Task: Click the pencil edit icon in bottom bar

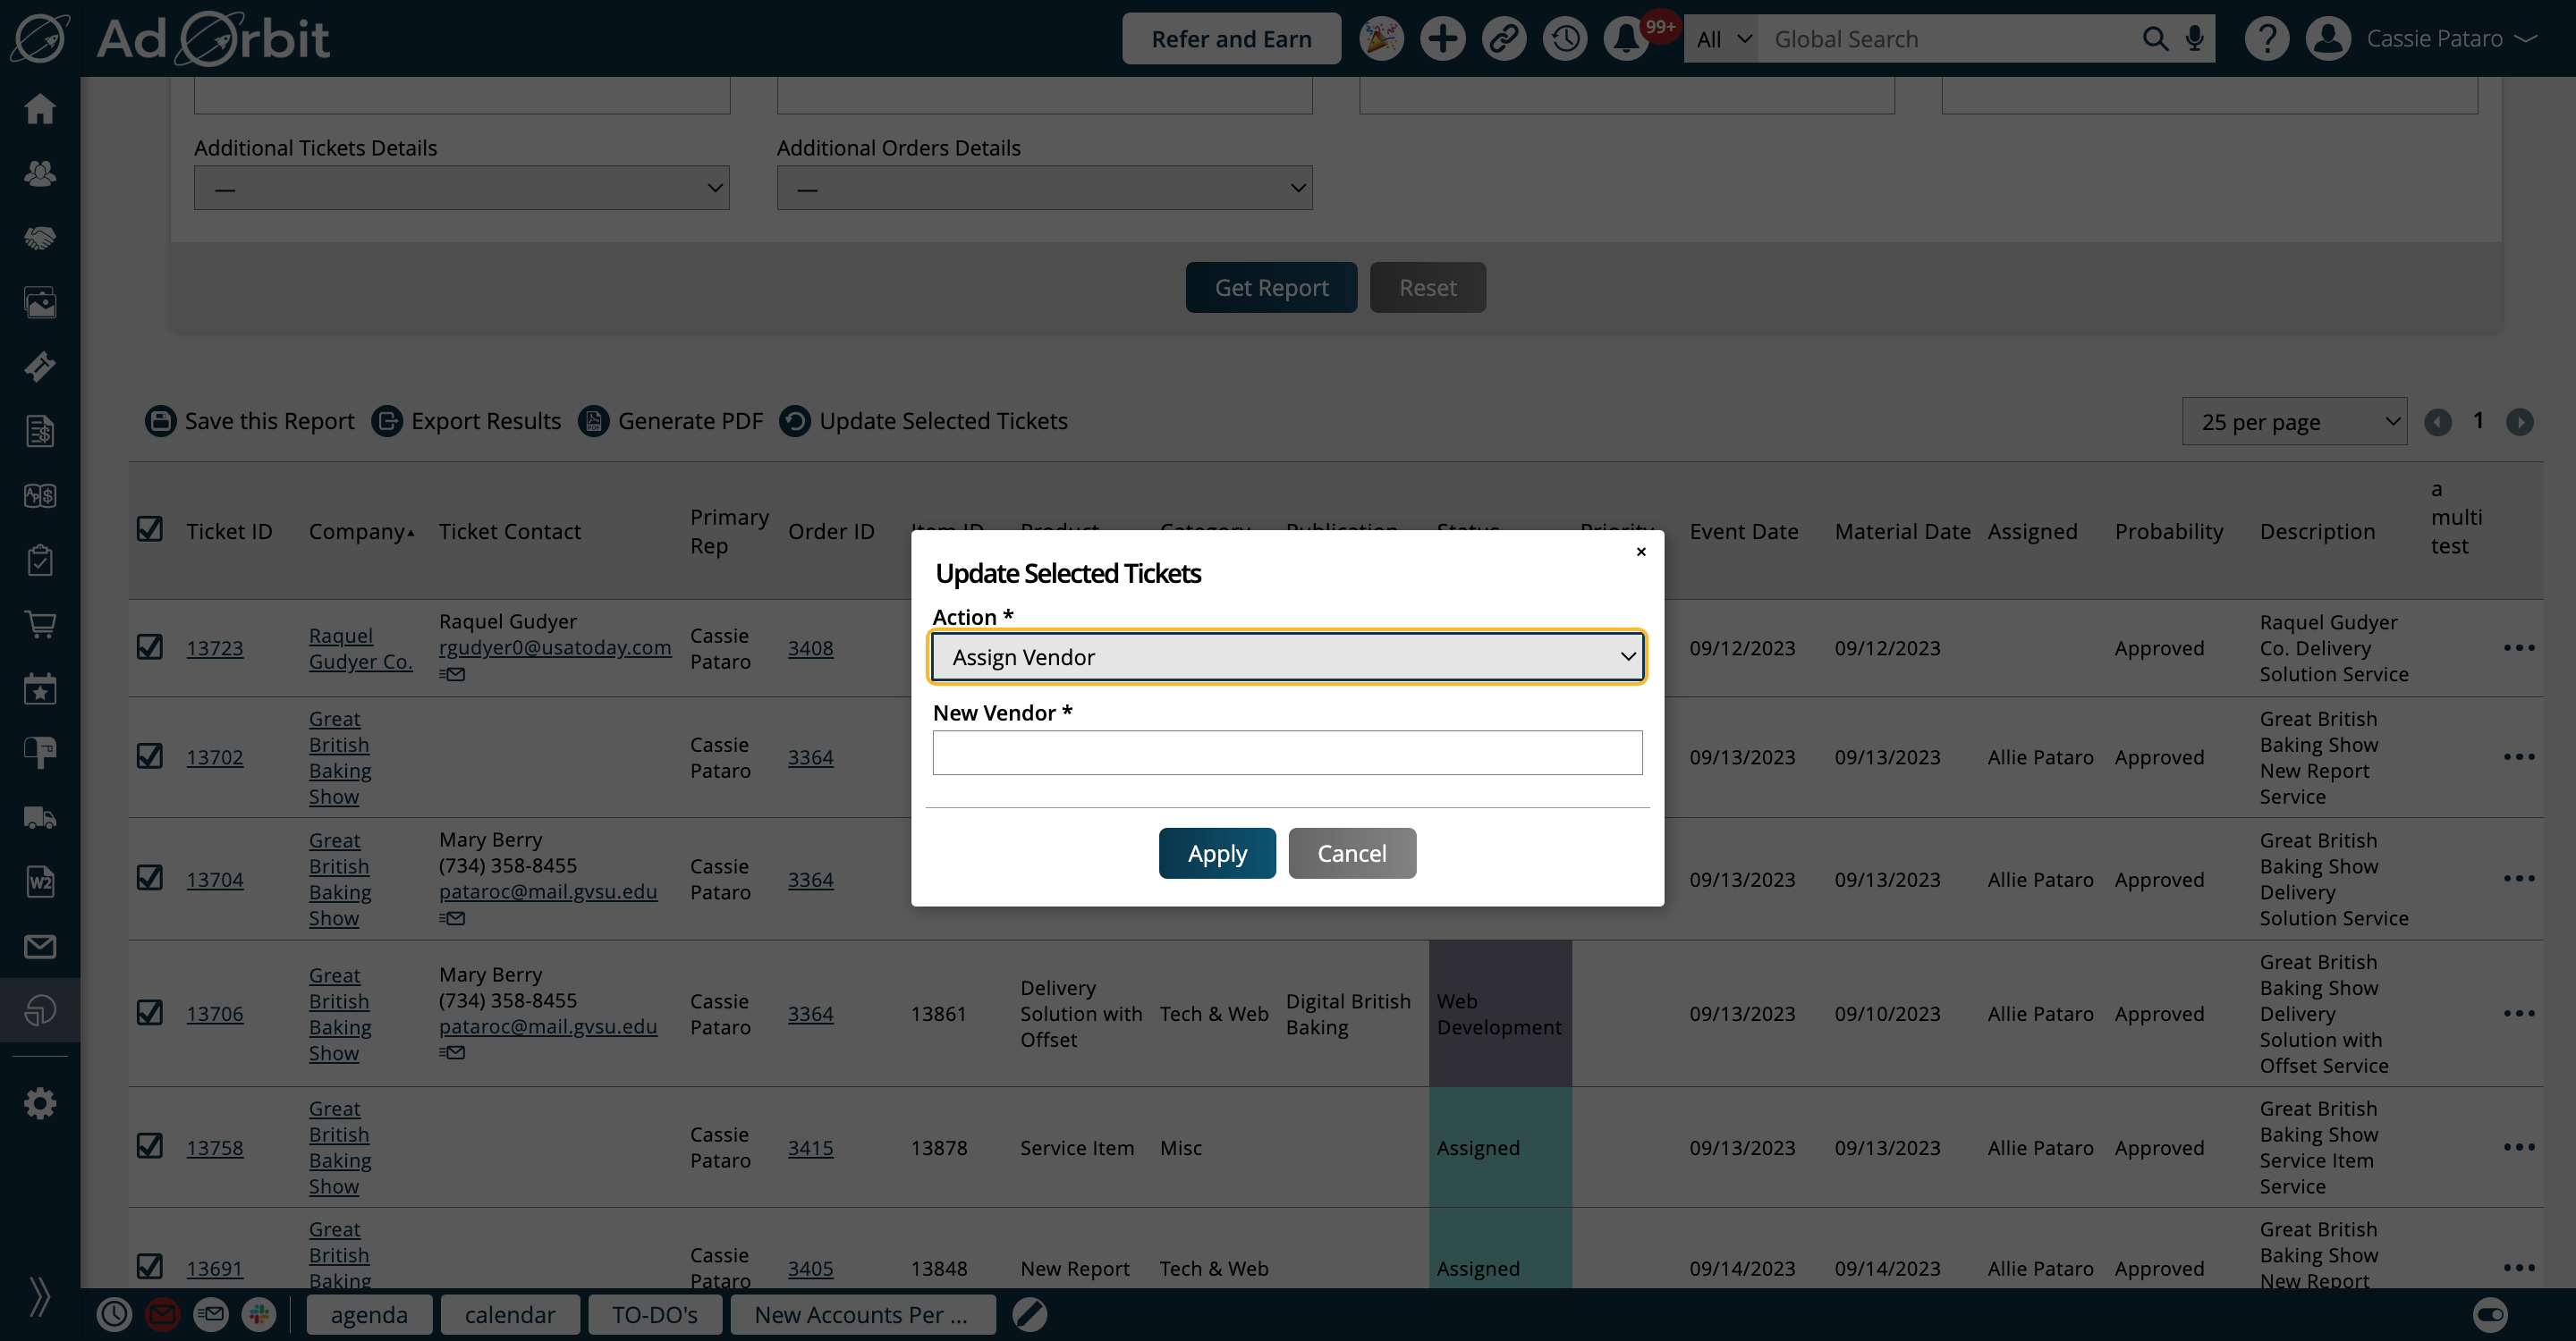Action: [1029, 1315]
